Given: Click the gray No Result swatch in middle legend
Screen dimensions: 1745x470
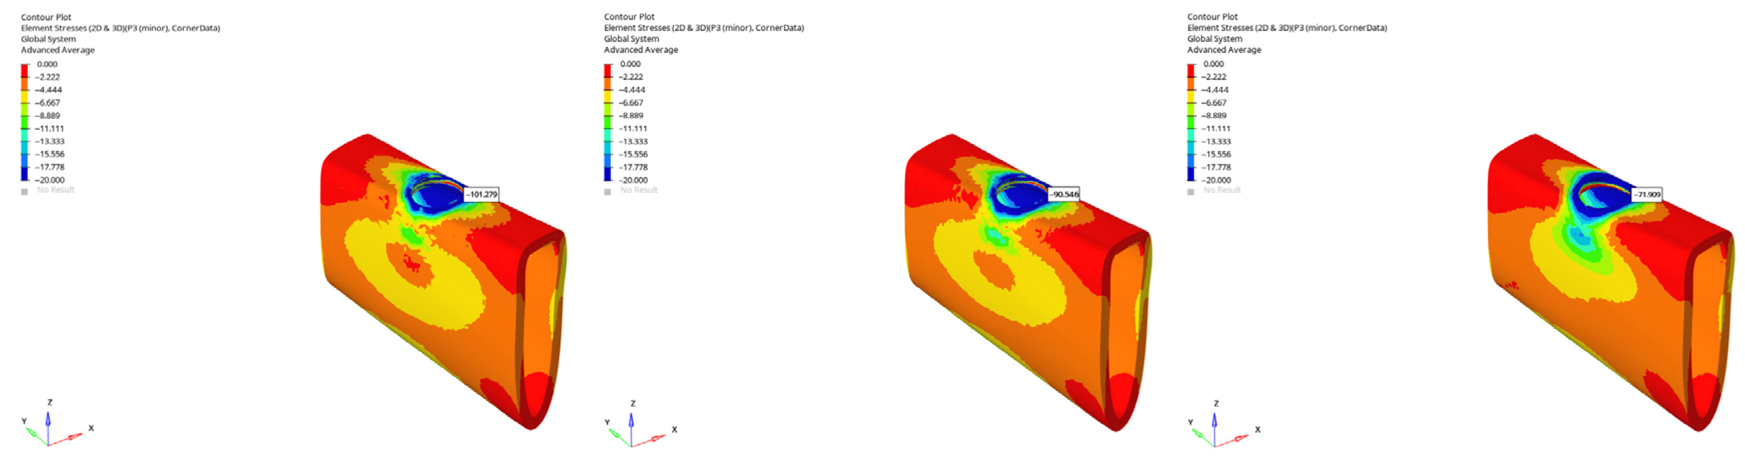Looking at the screenshot, I should (608, 192).
